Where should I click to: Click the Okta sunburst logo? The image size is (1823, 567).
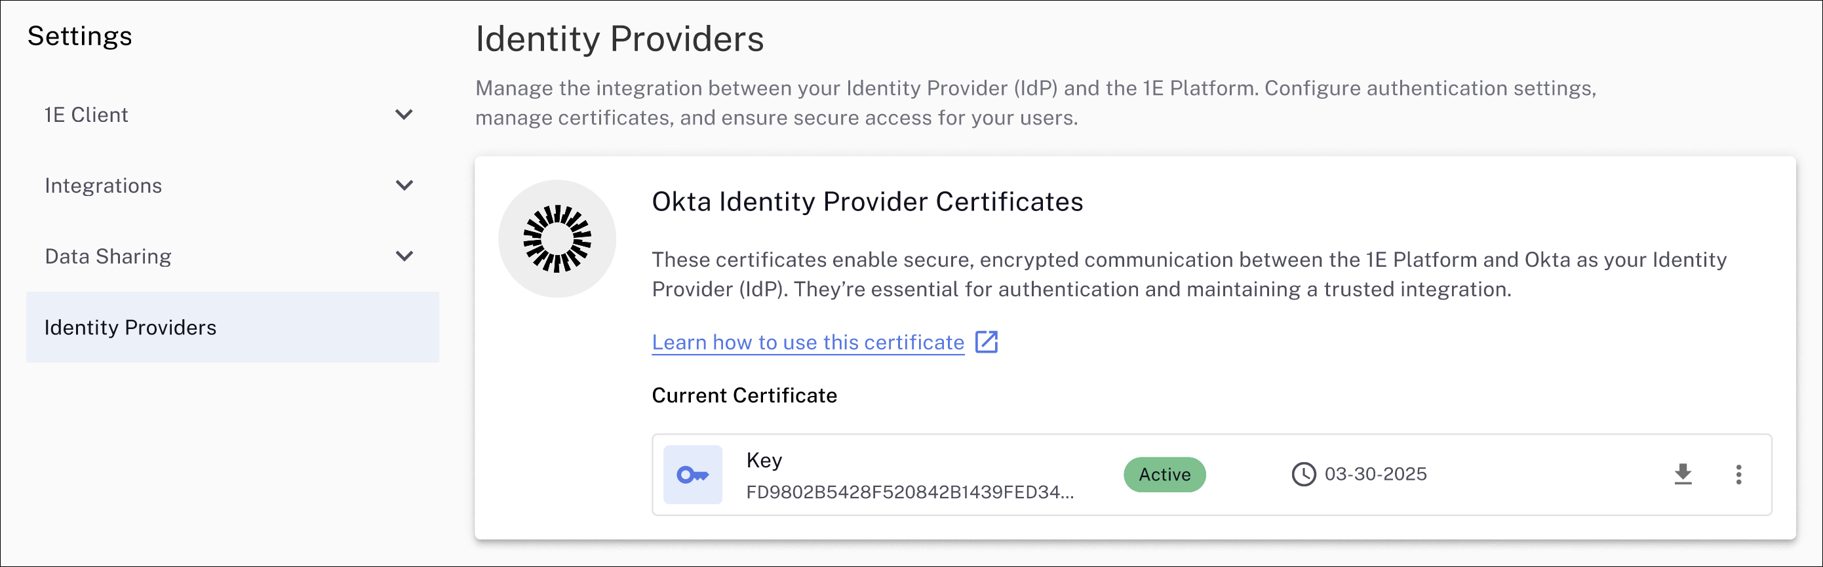557,239
